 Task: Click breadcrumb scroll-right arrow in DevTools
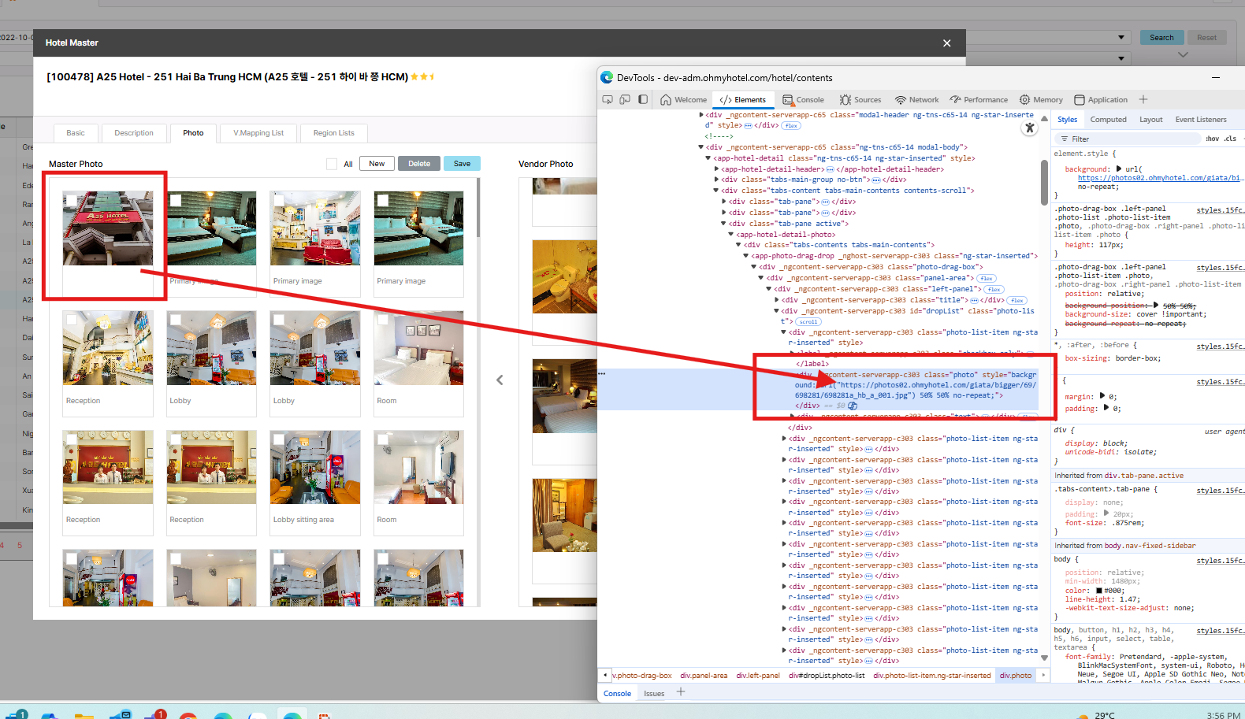click(1043, 675)
